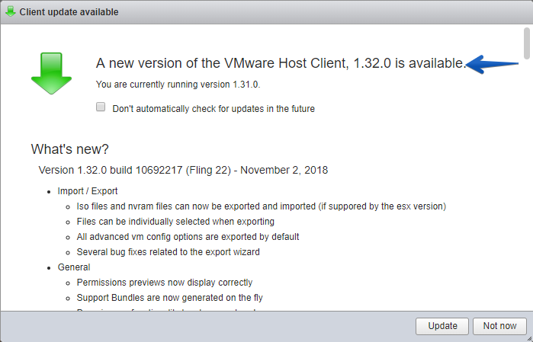Click the "Import / Export" bullet item
The width and height of the screenshot is (533, 342).
pyautogui.click(x=88, y=191)
